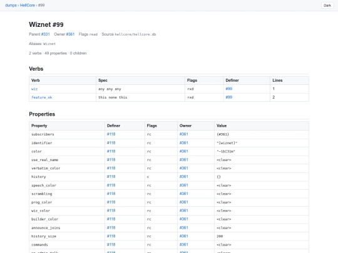Open definer #99 link in wiz row
Viewport: 338px width, 253px height.
pyautogui.click(x=229, y=89)
